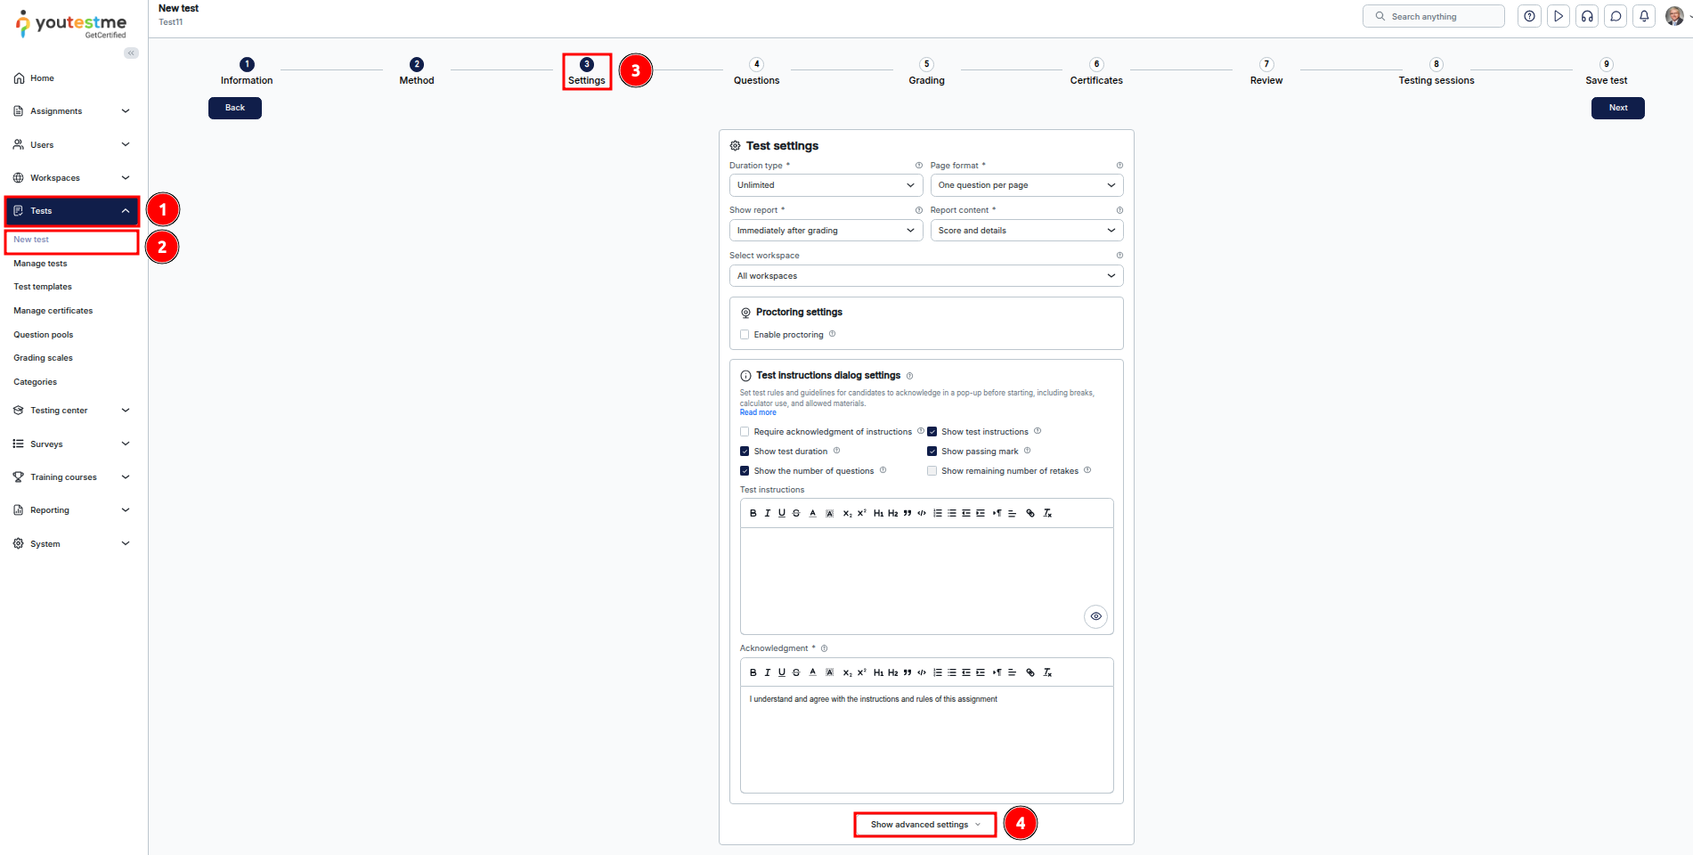1693x855 pixels.
Task: Insert code block in Test instructions editor
Action: click(x=922, y=513)
